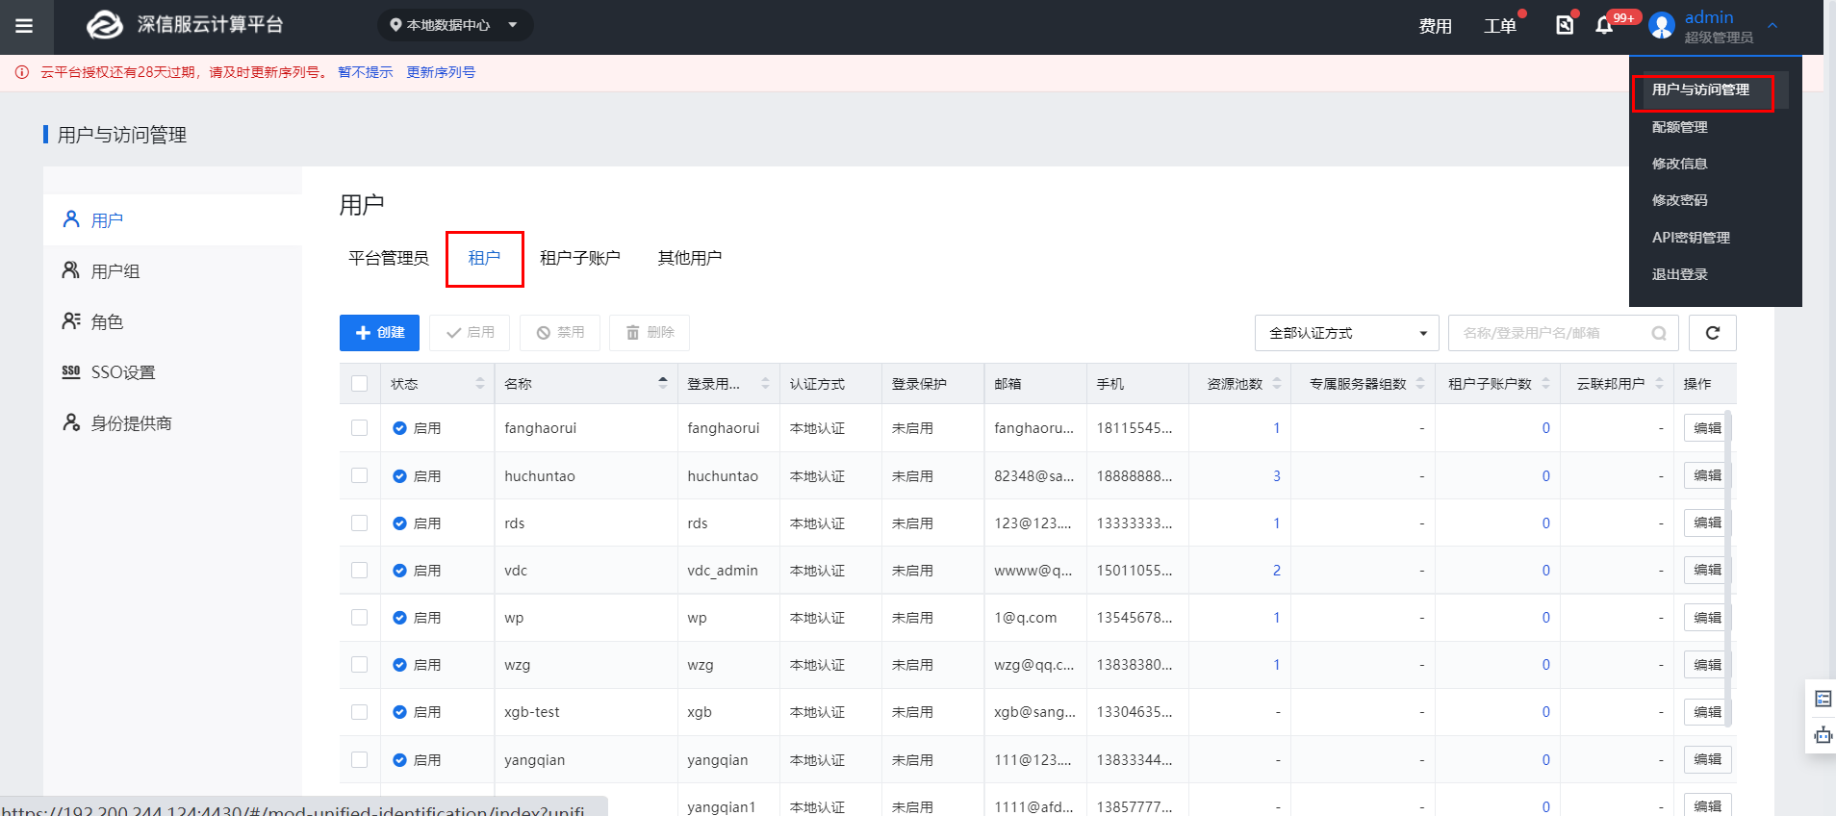Switch to the 平台管理员 tab
The image size is (1836, 816).
tap(389, 258)
